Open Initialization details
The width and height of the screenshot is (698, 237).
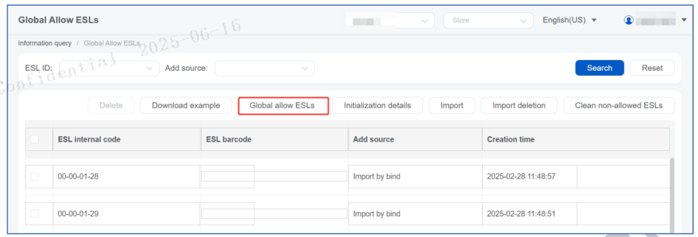pyautogui.click(x=377, y=106)
